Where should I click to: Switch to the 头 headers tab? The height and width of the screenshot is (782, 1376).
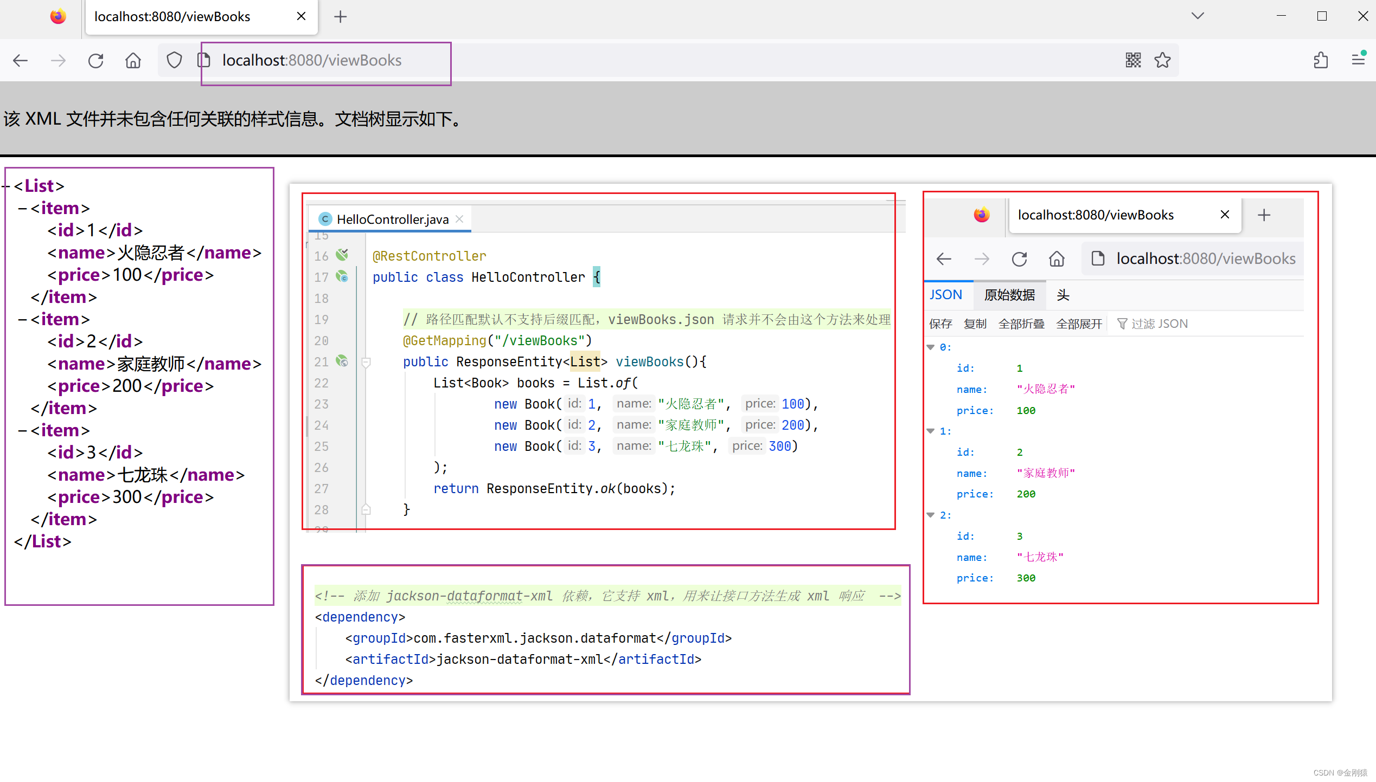tap(1063, 295)
